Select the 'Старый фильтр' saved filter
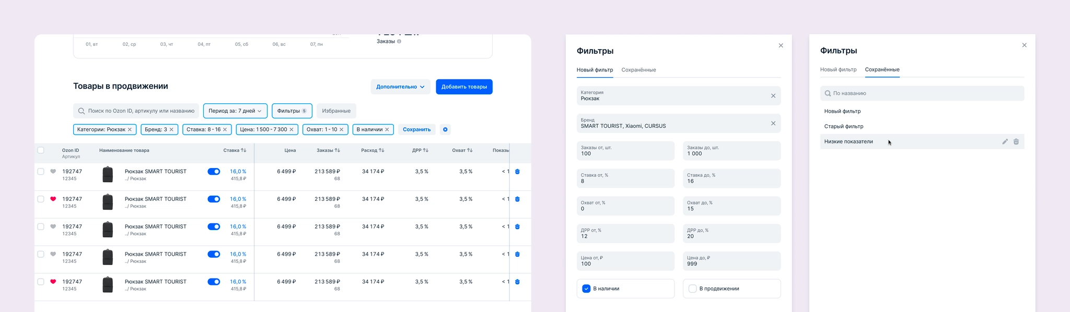Image resolution: width=1070 pixels, height=312 pixels. point(922,126)
